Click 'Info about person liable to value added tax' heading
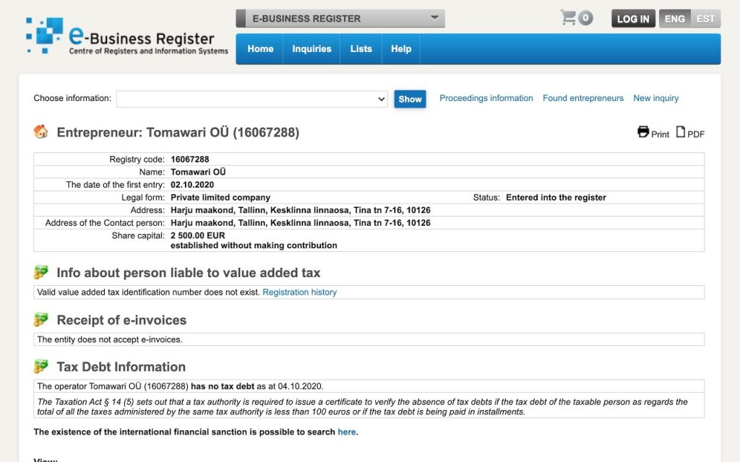The height and width of the screenshot is (462, 740). coord(189,273)
